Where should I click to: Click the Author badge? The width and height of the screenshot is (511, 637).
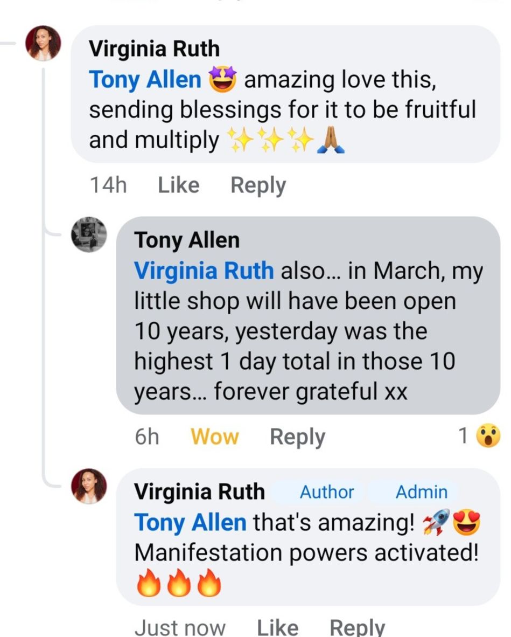[327, 492]
